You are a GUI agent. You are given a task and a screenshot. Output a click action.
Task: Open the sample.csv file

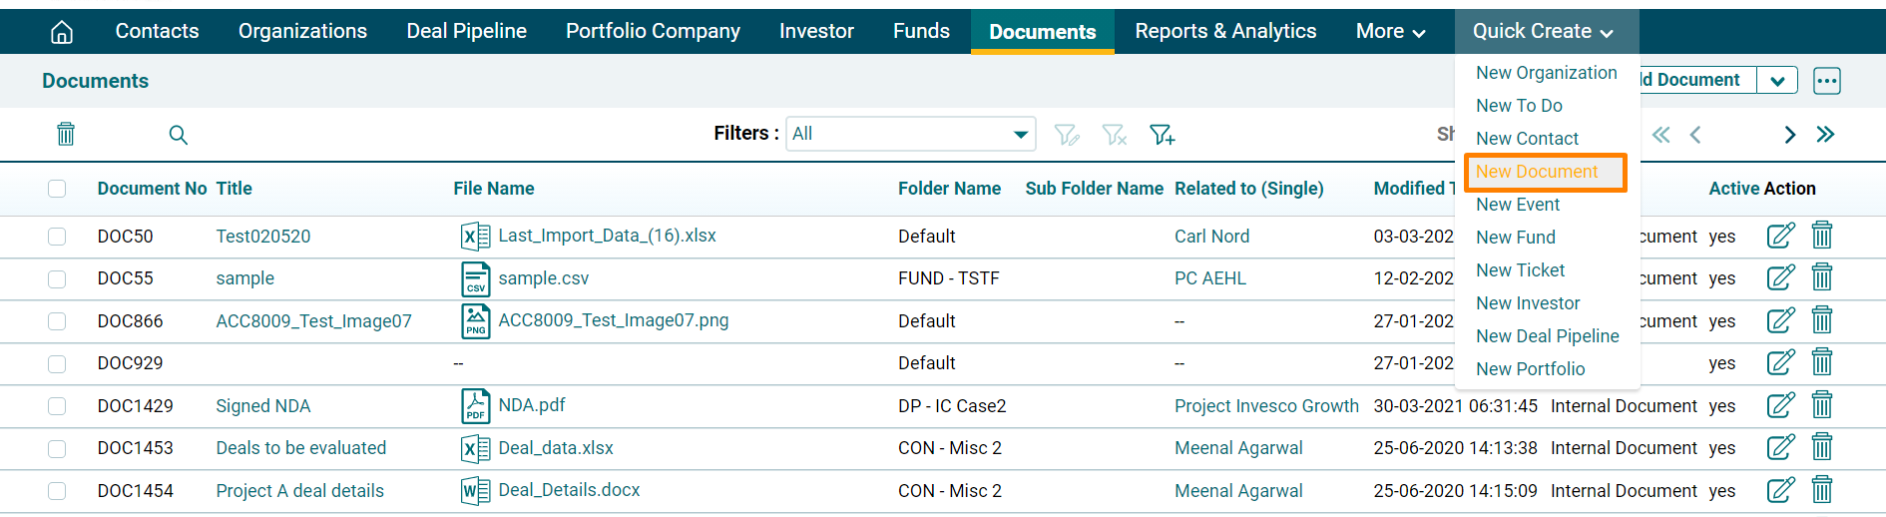[543, 278]
